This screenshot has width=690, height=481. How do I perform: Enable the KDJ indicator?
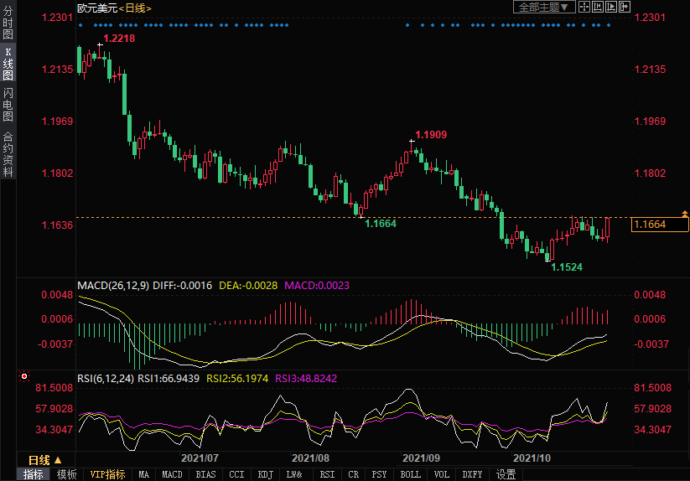pyautogui.click(x=265, y=474)
